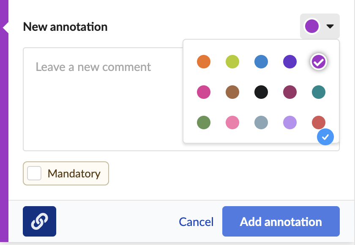Select the lavender color swatch
The height and width of the screenshot is (245, 355).
pyautogui.click(x=290, y=122)
